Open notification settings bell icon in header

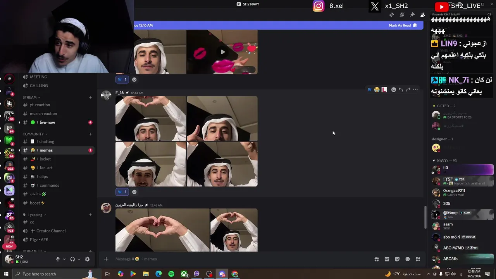click(402, 15)
